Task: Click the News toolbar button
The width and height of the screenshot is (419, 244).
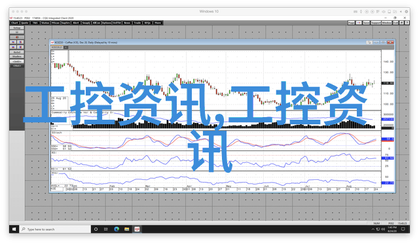Action: point(127,23)
